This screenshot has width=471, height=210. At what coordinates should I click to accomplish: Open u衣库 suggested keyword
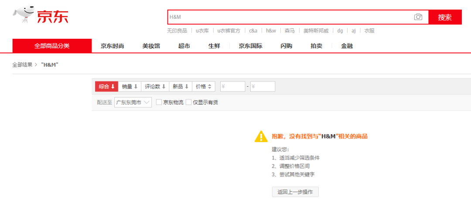tap(202, 30)
